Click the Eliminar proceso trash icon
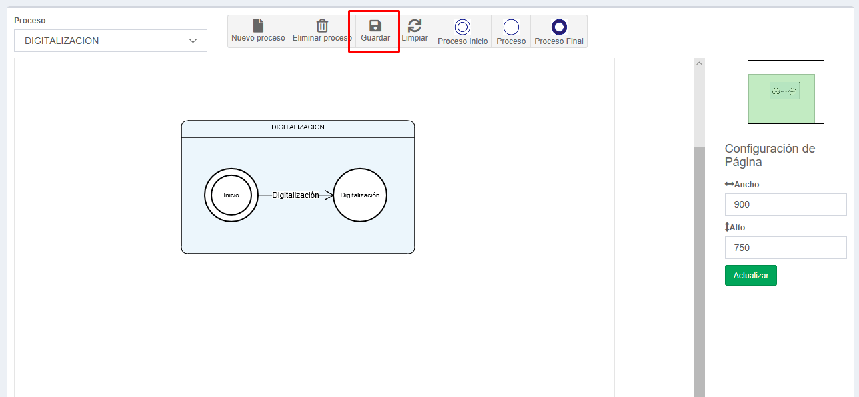 pyautogui.click(x=322, y=26)
